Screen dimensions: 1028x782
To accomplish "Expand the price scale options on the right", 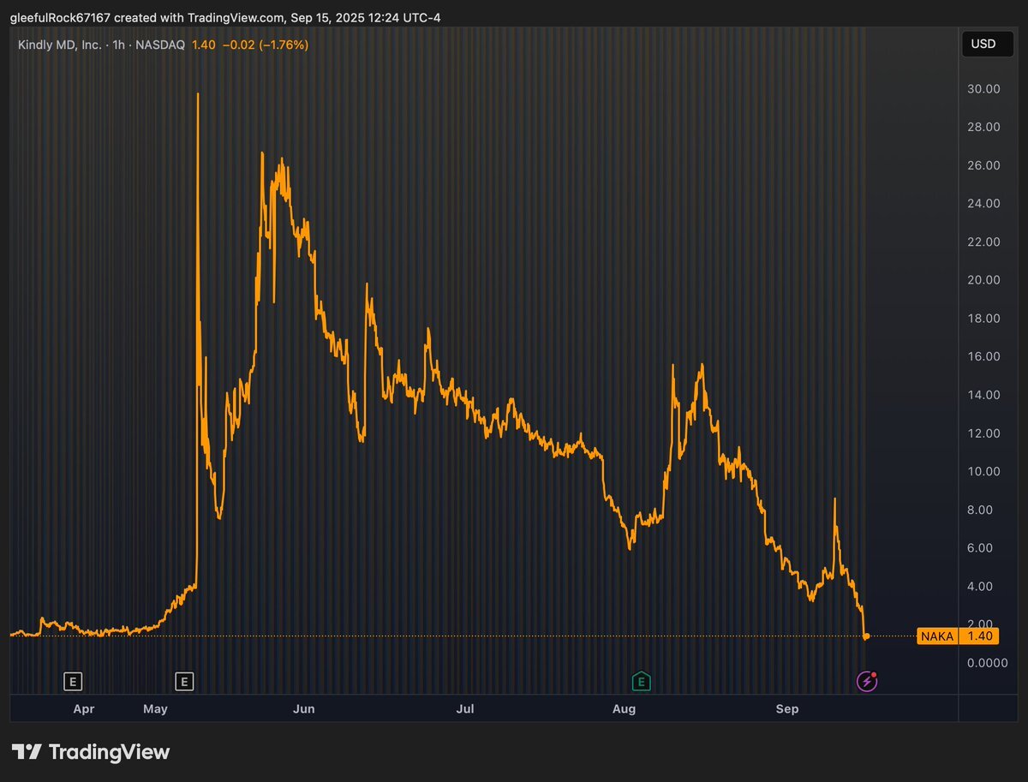I will (x=985, y=343).
